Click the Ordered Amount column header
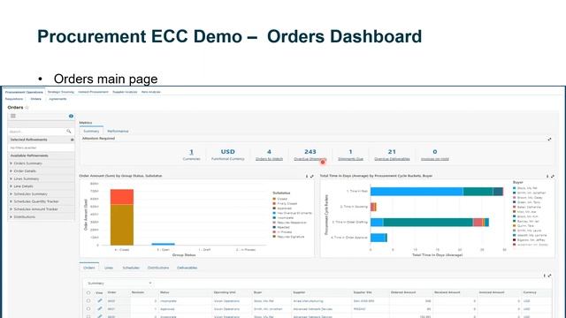The image size is (566, 318). tap(403, 292)
